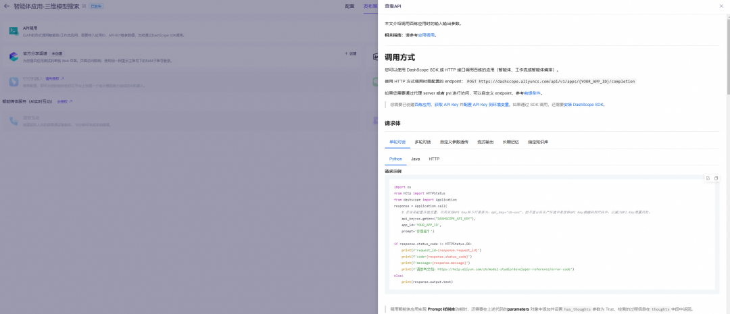Viewport: 730px width, 314px height.
Task: Close the 查看API drawer panel
Action: click(x=721, y=5)
